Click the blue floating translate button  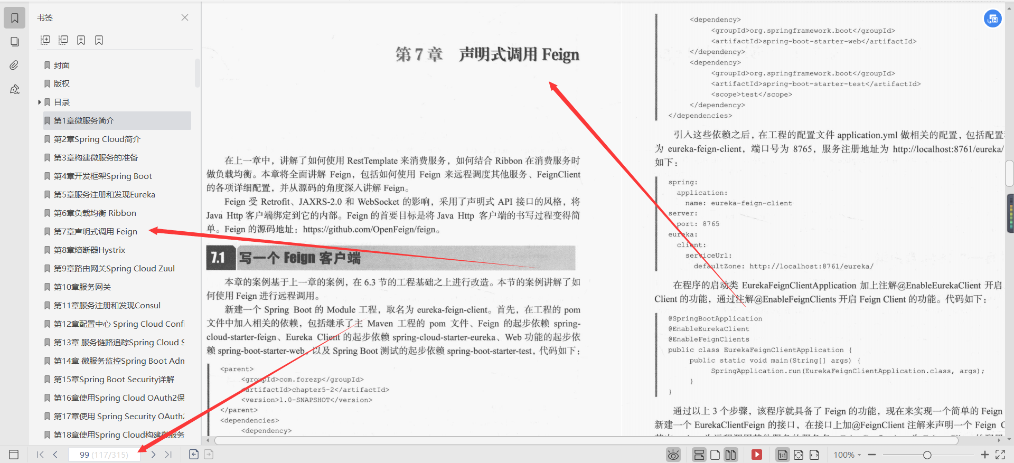point(993,18)
